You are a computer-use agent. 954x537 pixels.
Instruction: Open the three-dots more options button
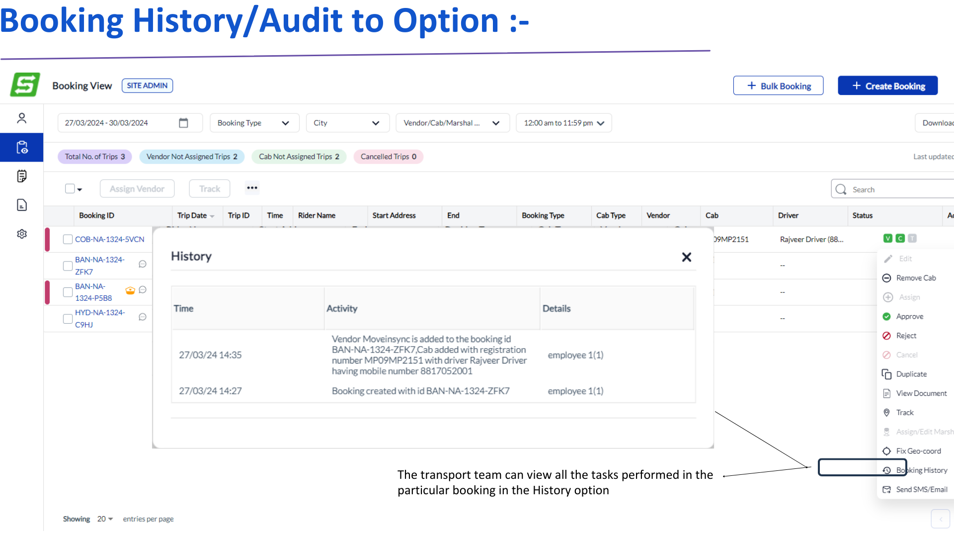(x=252, y=188)
